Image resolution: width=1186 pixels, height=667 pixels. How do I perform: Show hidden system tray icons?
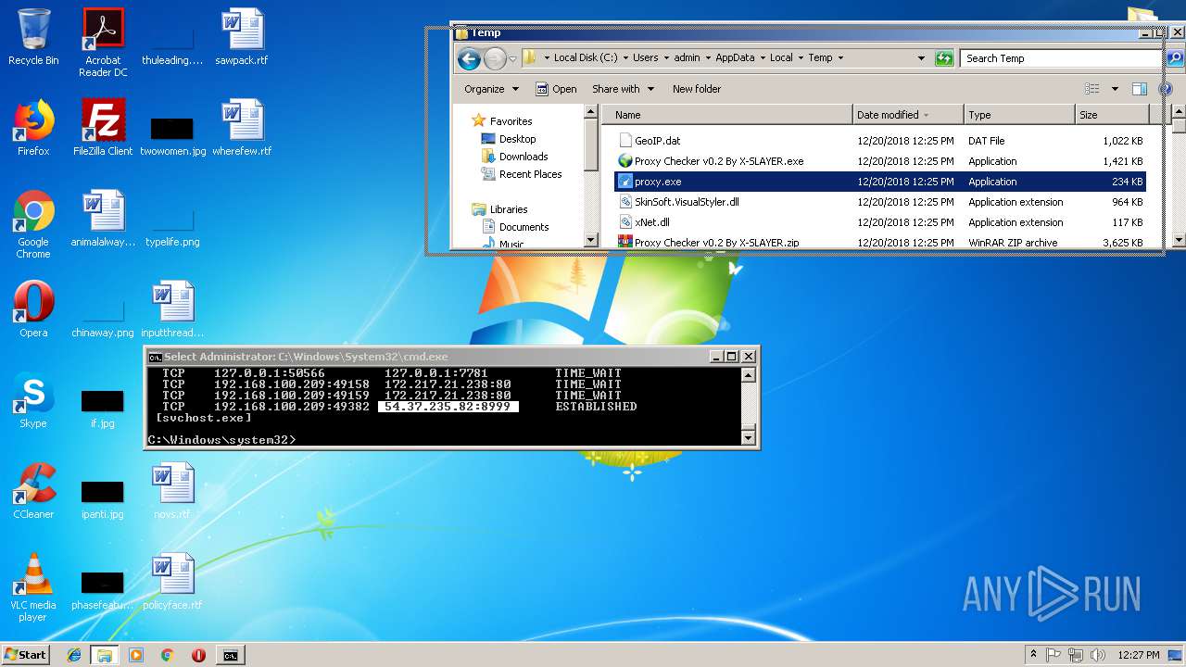(1033, 655)
